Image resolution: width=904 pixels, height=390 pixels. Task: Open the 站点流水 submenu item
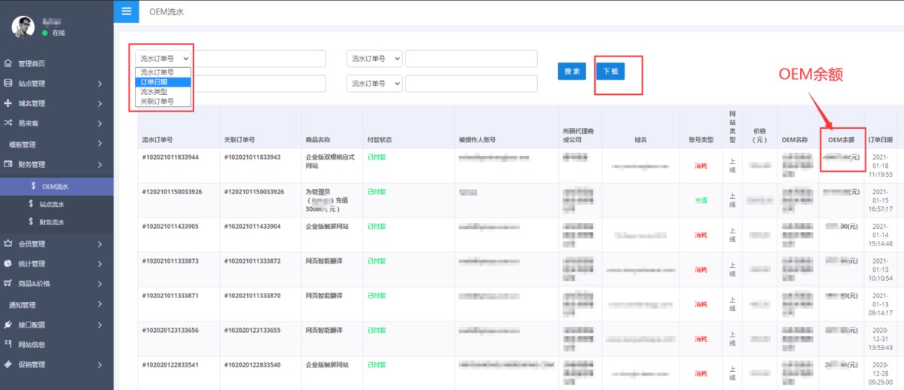tap(52, 204)
